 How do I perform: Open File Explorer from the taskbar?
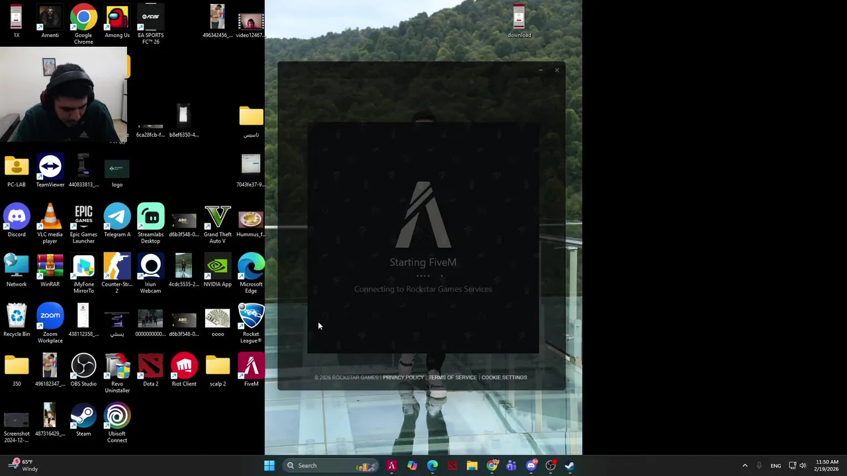point(472,465)
